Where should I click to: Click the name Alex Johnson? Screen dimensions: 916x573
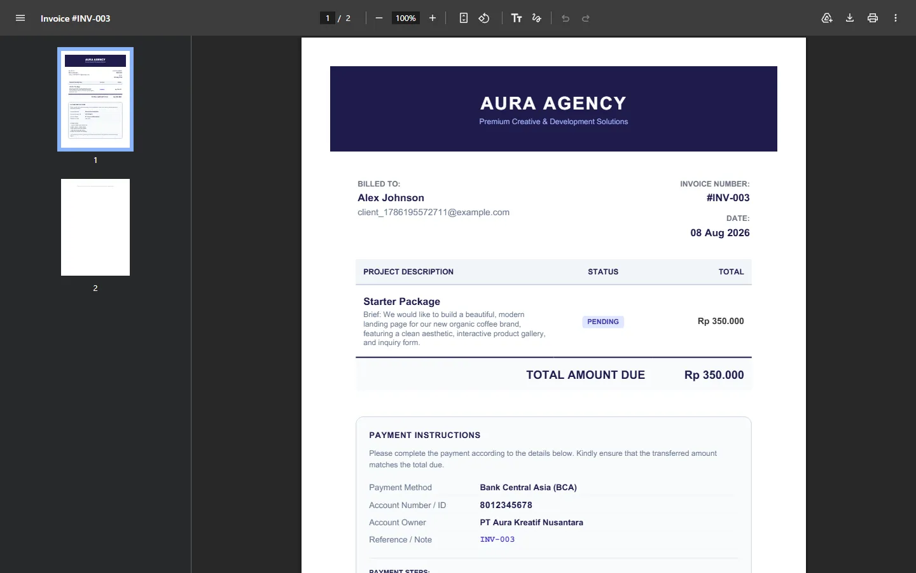391,198
